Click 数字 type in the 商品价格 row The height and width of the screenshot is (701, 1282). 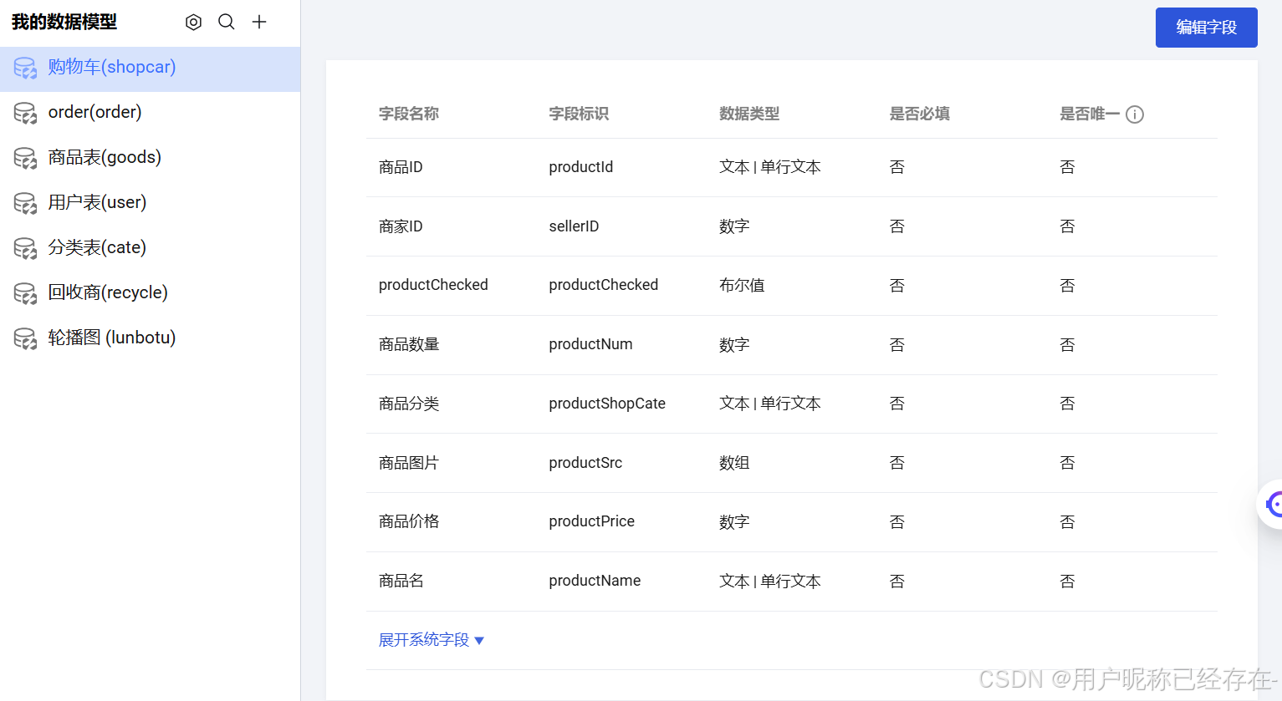(734, 521)
